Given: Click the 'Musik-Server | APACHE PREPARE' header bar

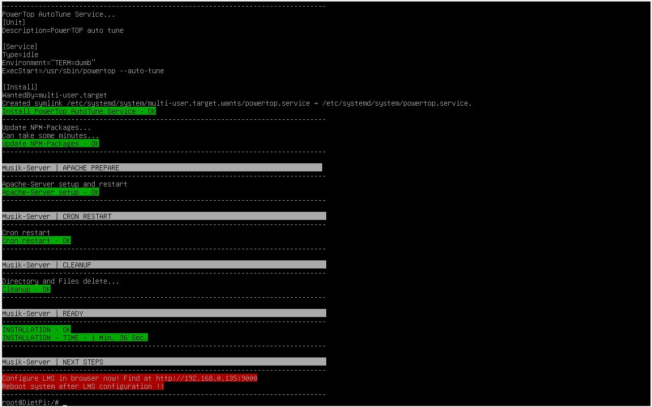Looking at the screenshot, I should 162,167.
